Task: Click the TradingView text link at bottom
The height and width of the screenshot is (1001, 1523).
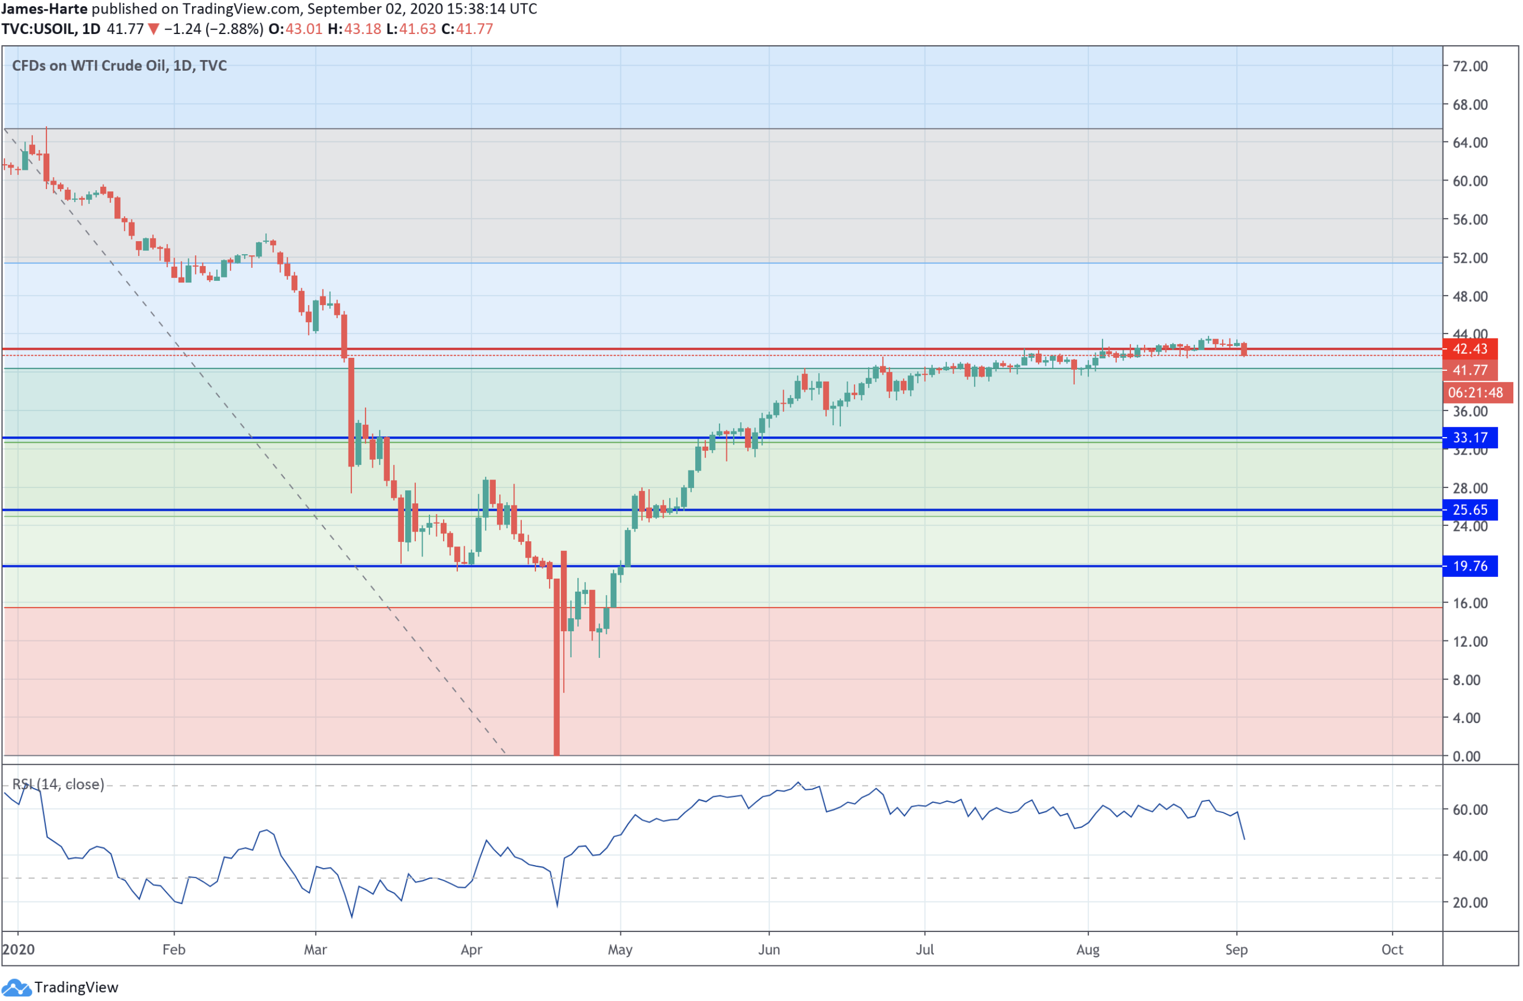Action: [x=76, y=988]
